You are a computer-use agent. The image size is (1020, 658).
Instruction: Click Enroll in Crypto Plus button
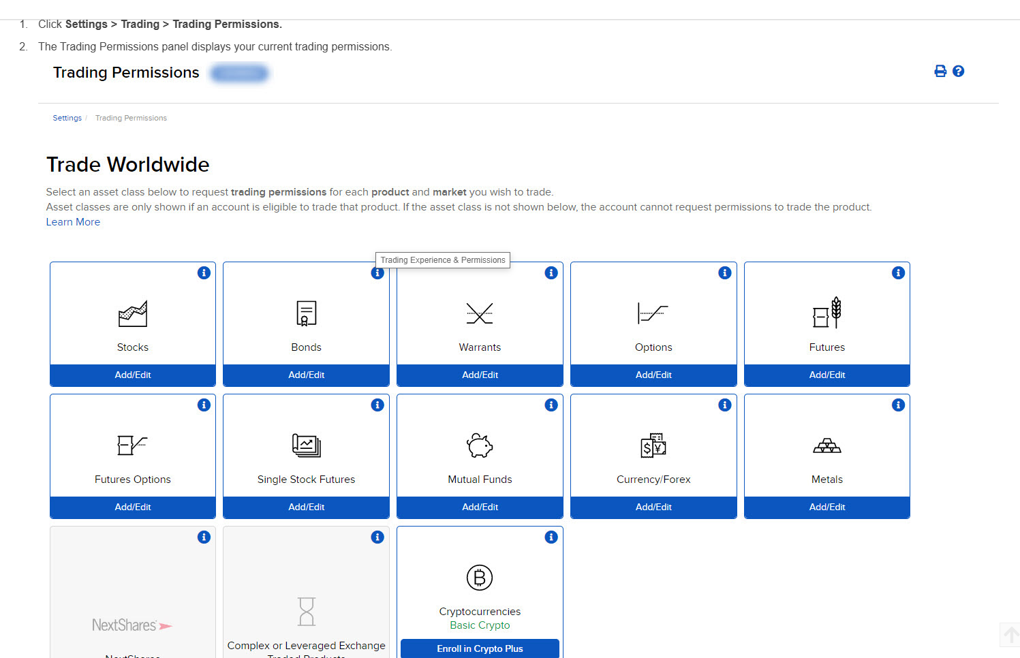coord(480,648)
